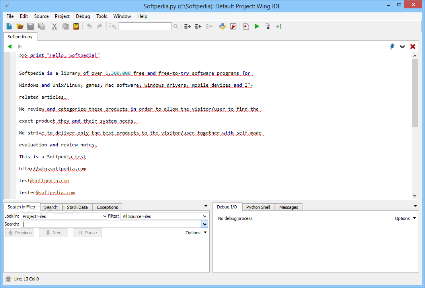
Task: Click the bug icon in the status bar
Action: coord(8,279)
